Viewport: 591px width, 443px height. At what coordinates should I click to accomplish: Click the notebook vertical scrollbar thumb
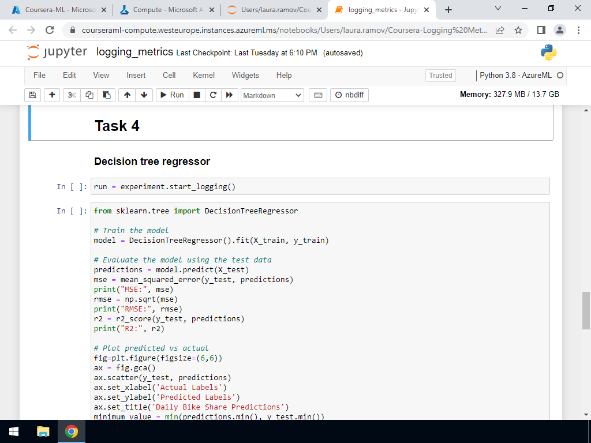pyautogui.click(x=586, y=311)
